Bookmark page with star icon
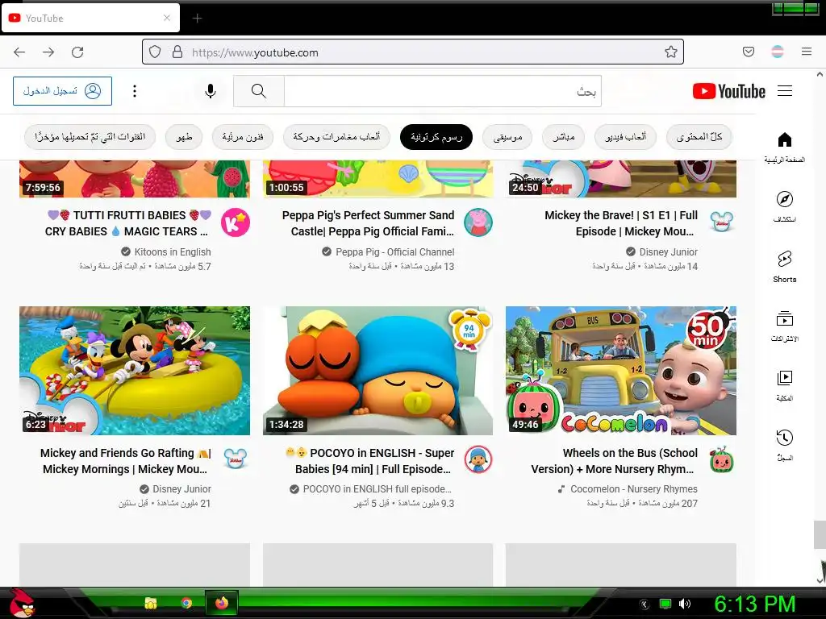The height and width of the screenshot is (619, 826). [x=670, y=52]
